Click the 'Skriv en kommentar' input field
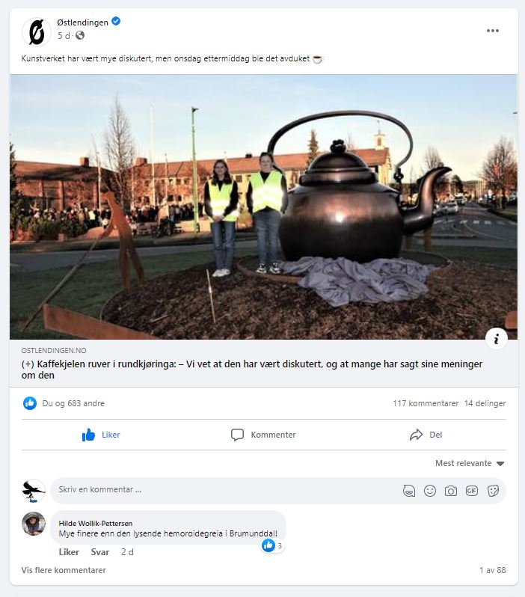This screenshot has height=597, width=525. [224, 490]
